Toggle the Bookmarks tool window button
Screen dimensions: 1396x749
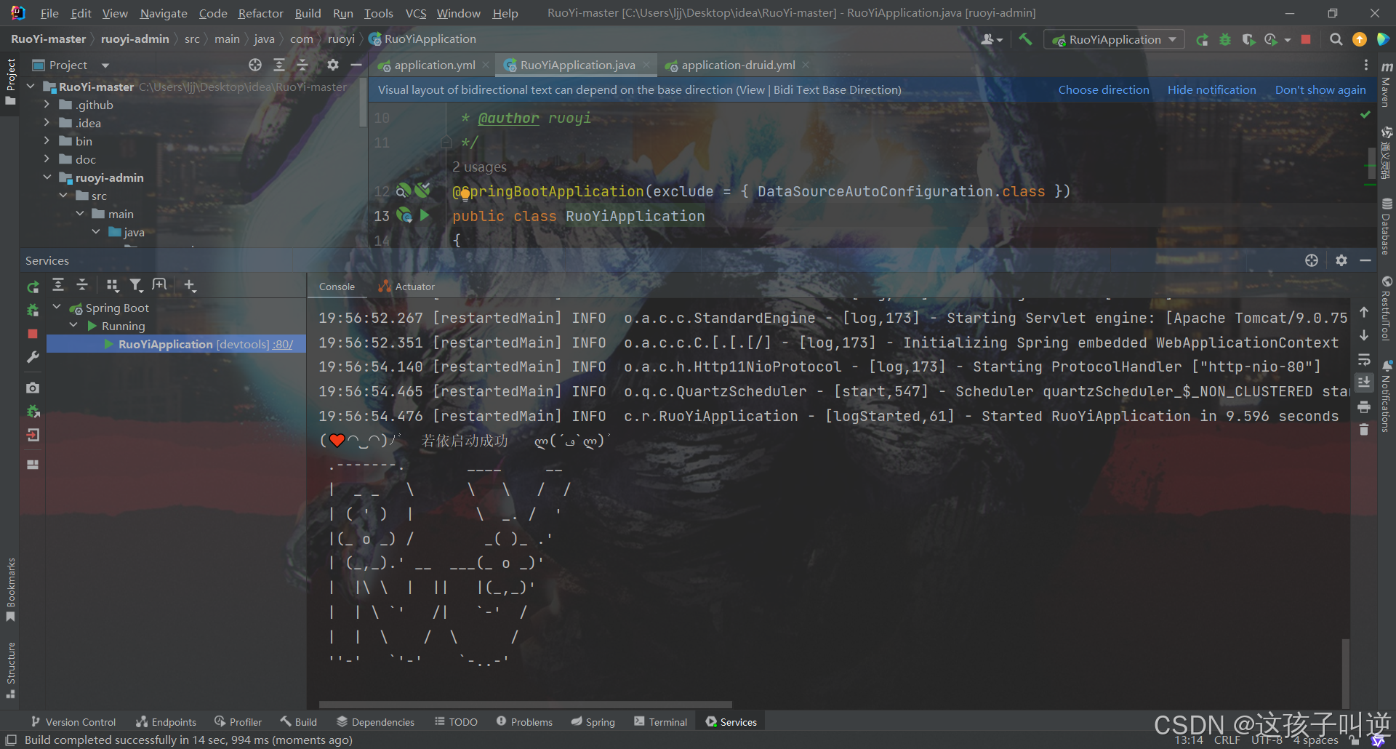point(10,590)
